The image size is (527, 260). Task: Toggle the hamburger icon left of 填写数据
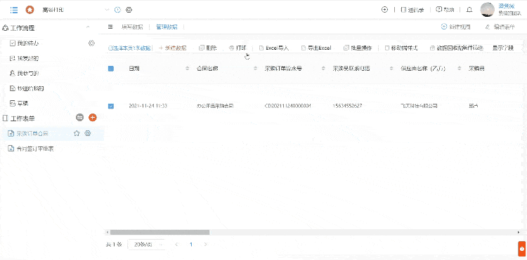(x=110, y=27)
